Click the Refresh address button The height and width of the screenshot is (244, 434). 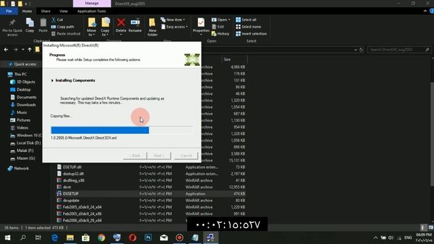pyautogui.click(x=361, y=49)
